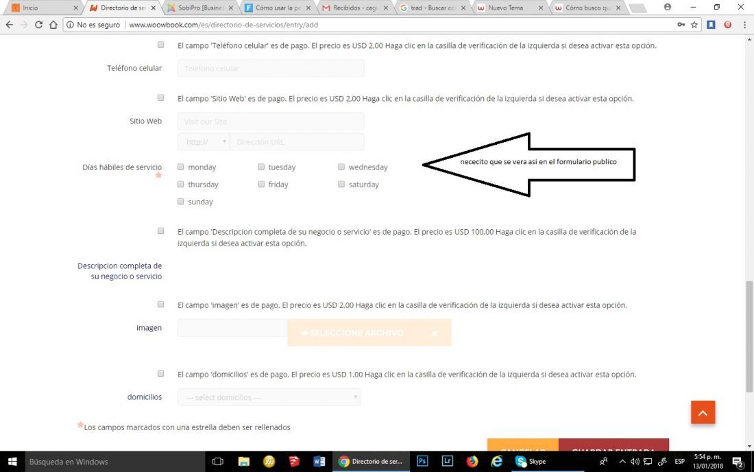The width and height of the screenshot is (754, 472).
Task: Click the 'No es seguro' info icon
Action: tap(70, 25)
